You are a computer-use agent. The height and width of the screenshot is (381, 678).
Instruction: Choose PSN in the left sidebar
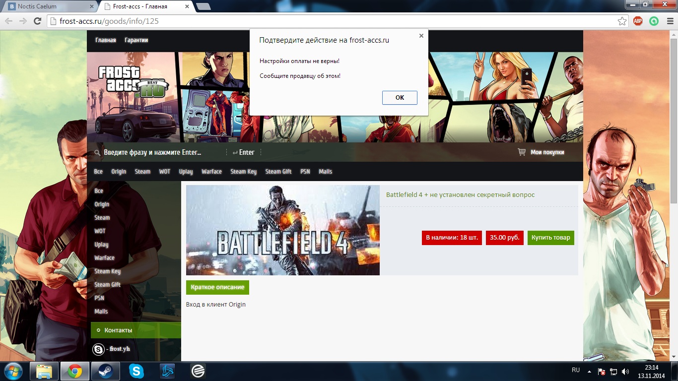point(99,298)
